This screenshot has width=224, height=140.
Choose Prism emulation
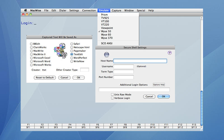(x=118, y=15)
